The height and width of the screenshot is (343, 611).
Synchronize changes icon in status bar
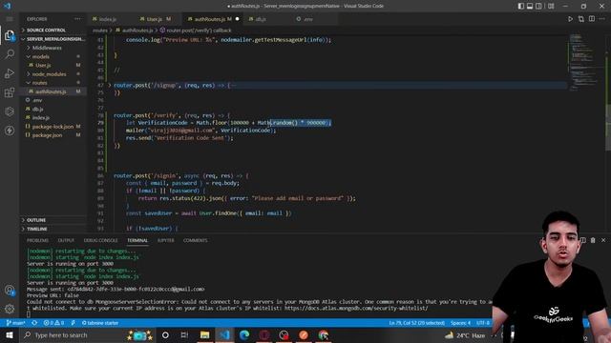coord(34,323)
